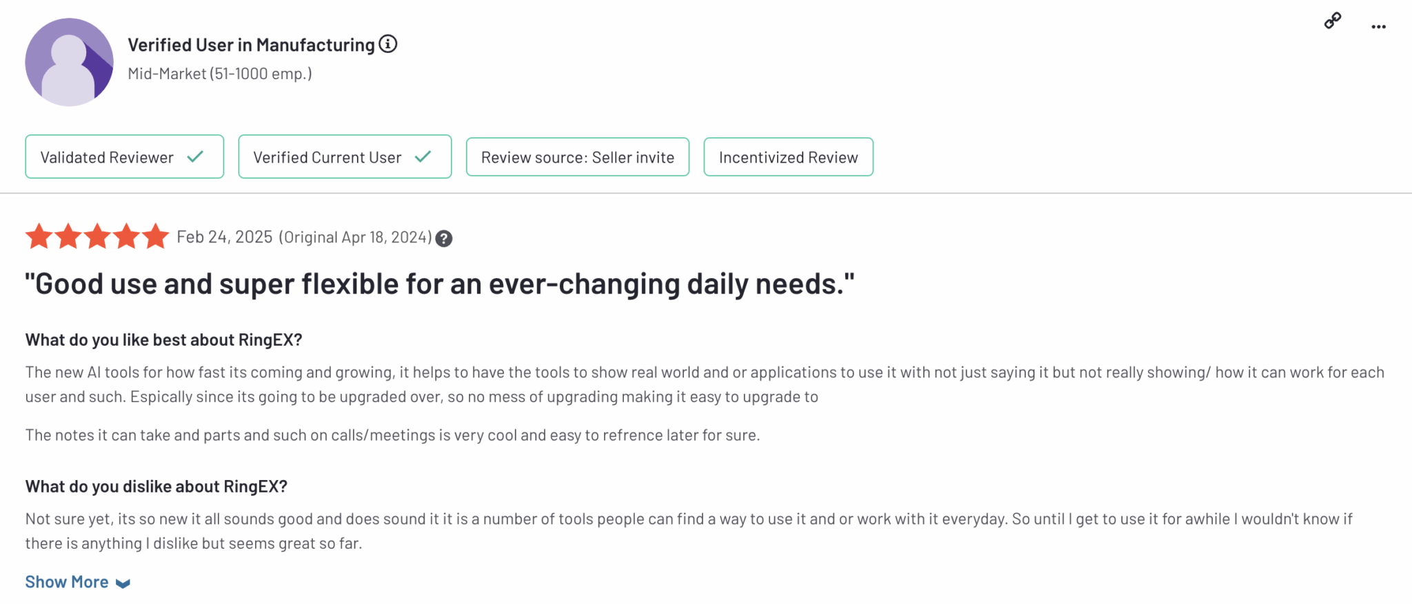Open the three-dot more options menu
Screen dimensions: 1412x604
1378,27
